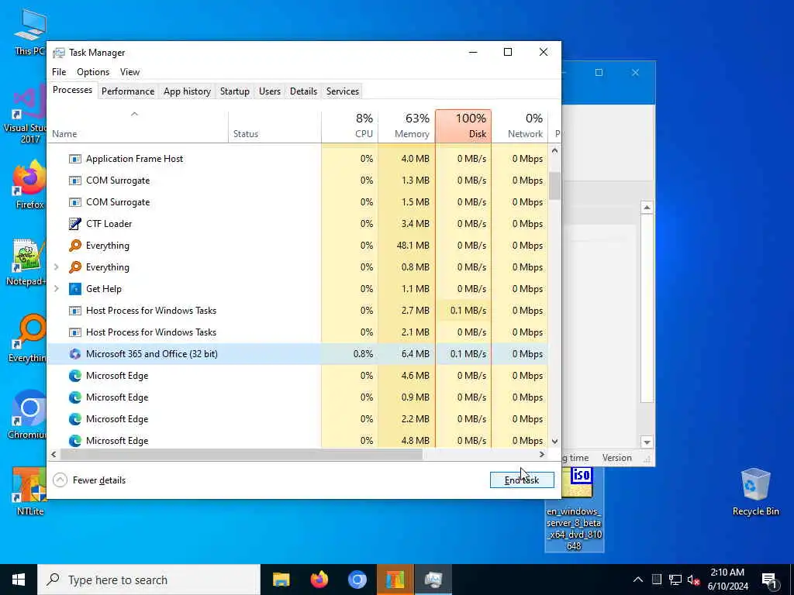Switch to the Performance tab
The width and height of the screenshot is (794, 595).
click(x=128, y=91)
